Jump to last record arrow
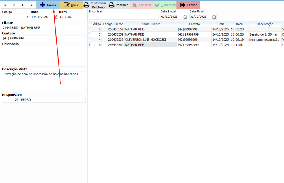 click(x=31, y=5)
